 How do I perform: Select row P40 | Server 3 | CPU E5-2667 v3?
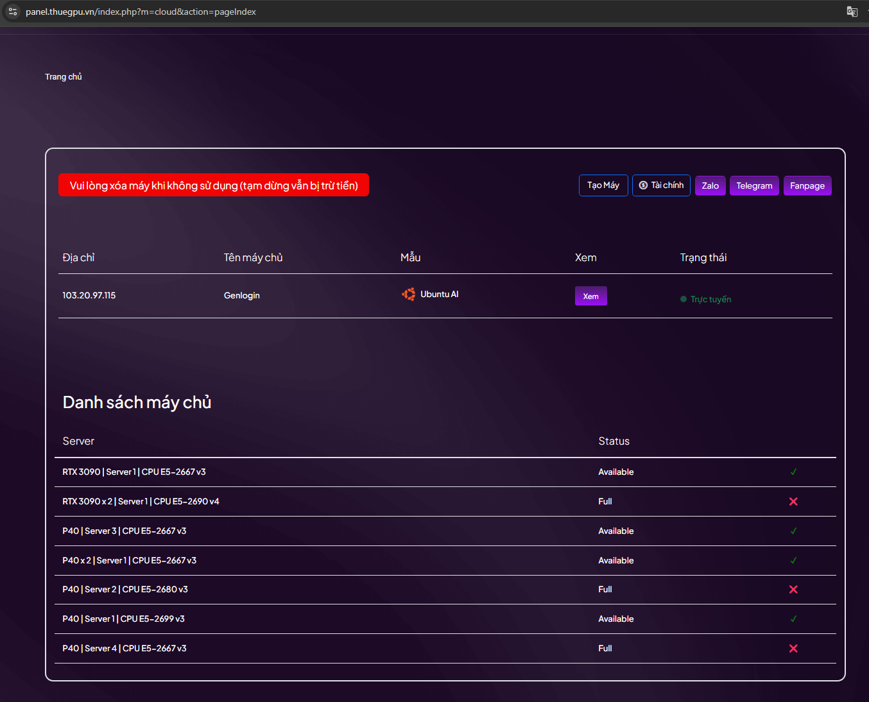coord(445,531)
